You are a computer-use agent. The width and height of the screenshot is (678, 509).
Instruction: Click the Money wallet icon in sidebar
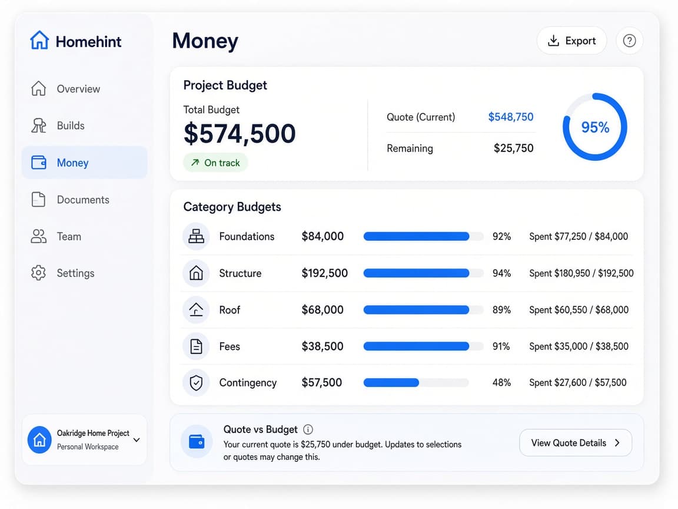[38, 163]
